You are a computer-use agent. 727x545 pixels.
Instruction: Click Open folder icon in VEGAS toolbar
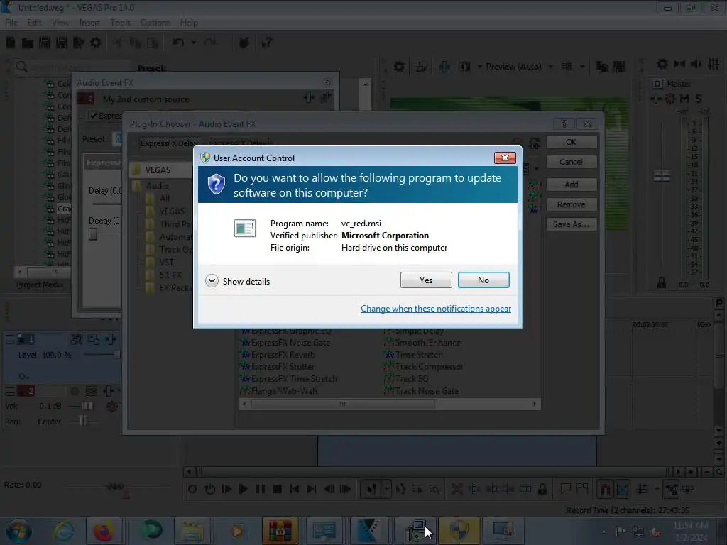pyautogui.click(x=28, y=43)
